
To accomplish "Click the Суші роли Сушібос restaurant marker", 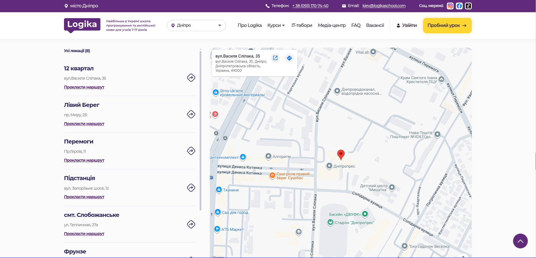I will tap(272, 175).
